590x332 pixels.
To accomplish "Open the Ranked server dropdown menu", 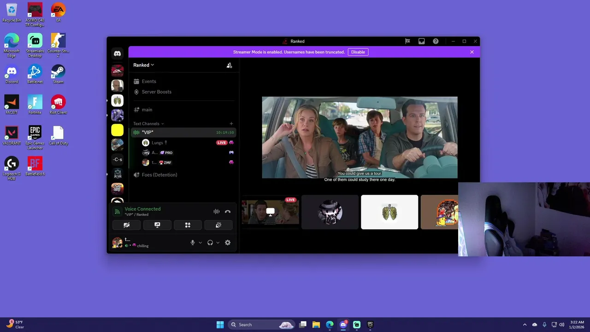I will (x=144, y=65).
